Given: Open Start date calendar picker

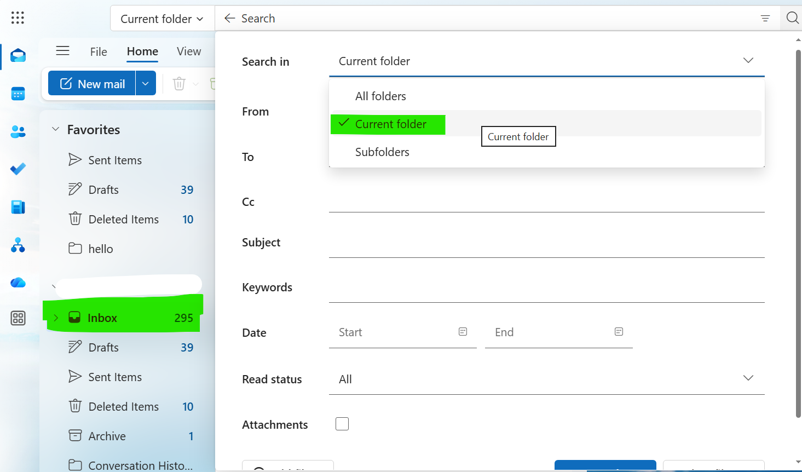Looking at the screenshot, I should [x=463, y=332].
